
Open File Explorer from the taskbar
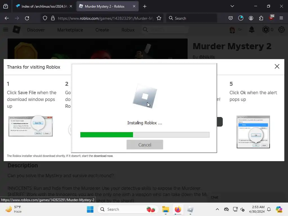pos(165,209)
